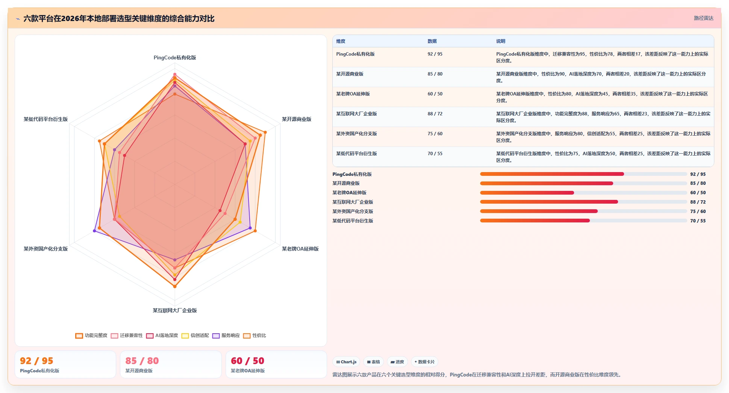The height and width of the screenshot is (393, 729).
Task: Select the 数据卡片 chip
Action: tap(424, 362)
